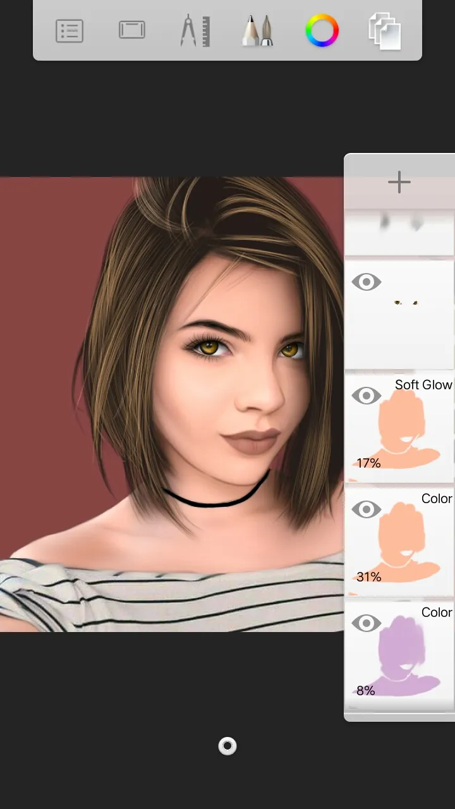Open the color wheel picker
This screenshot has height=809, width=455.
tap(322, 30)
